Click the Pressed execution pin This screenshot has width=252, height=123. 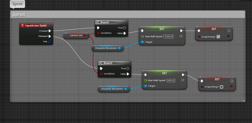pyautogui.click(x=50, y=31)
